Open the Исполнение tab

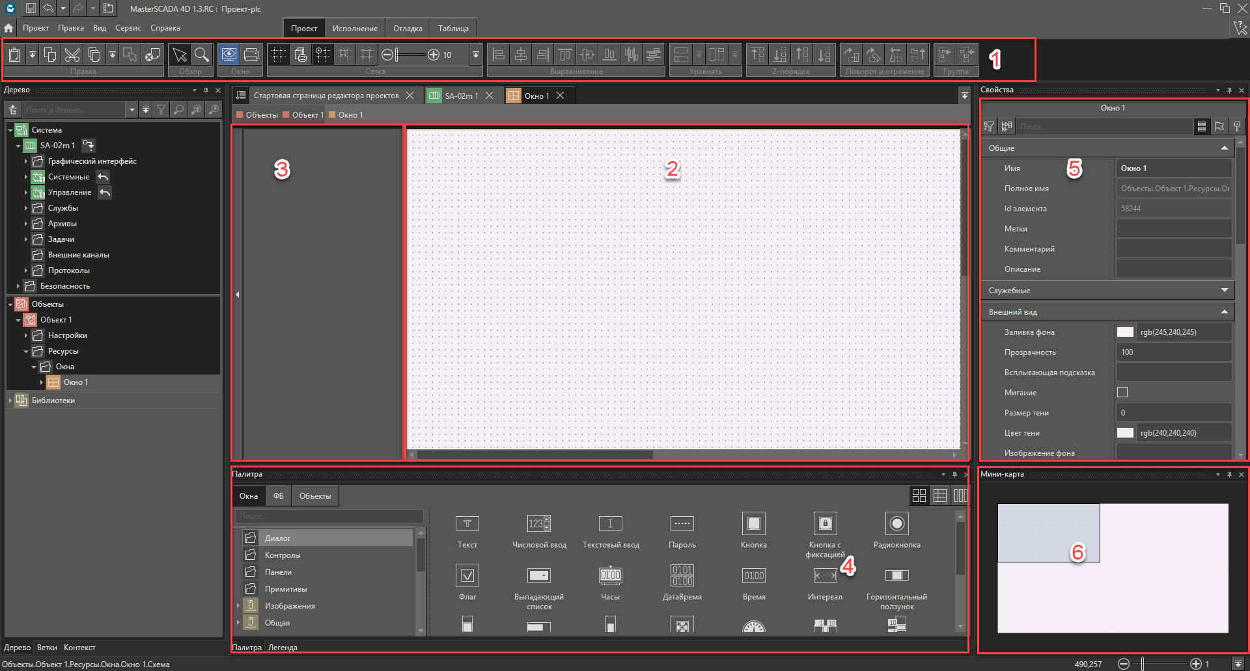coord(355,29)
